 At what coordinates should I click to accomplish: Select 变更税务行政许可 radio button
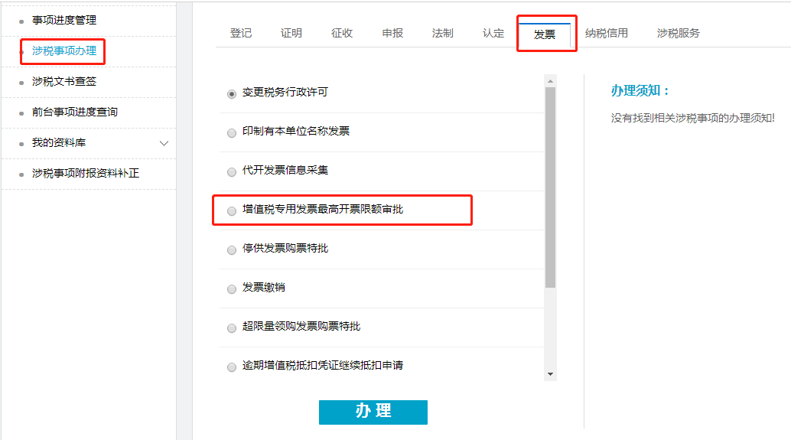tap(232, 93)
